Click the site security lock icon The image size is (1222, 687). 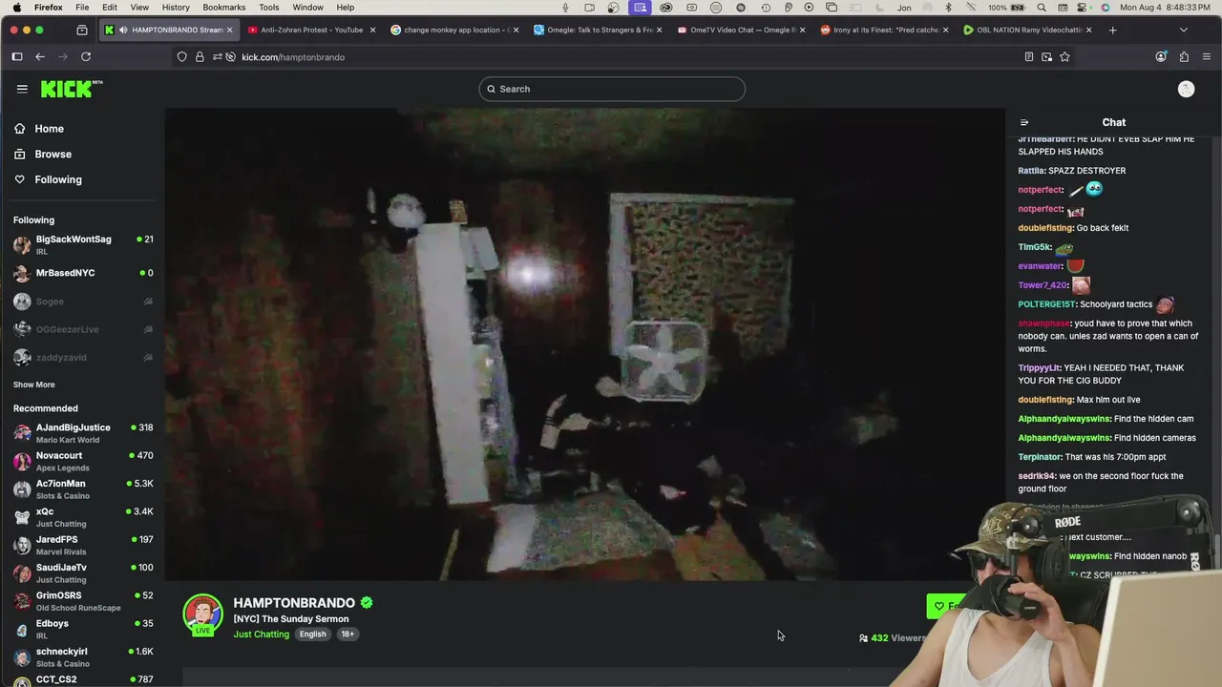200,57
